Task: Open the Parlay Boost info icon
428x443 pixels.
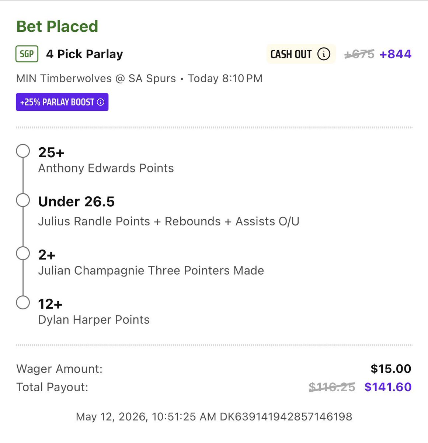Action: [x=100, y=102]
